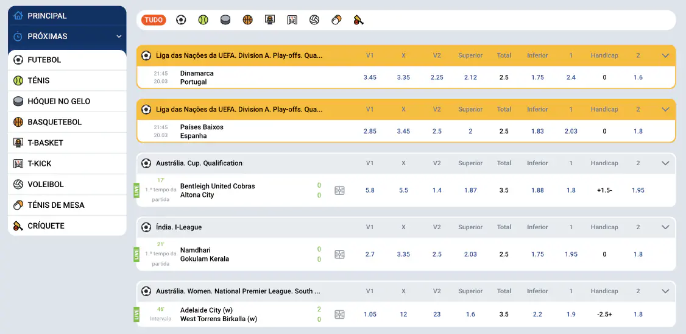Screen dimensions: 686x334
Task: Click the table tennis filter icon
Action: tap(336, 20)
